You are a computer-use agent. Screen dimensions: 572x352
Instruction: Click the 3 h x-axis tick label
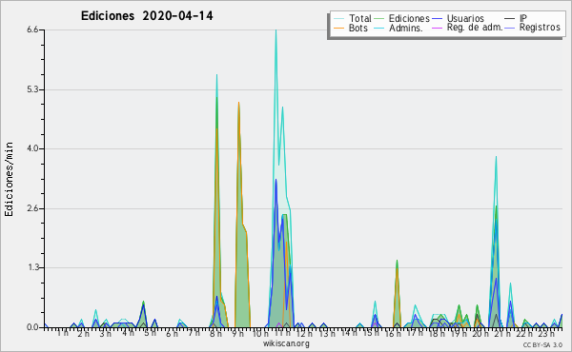pos(106,333)
